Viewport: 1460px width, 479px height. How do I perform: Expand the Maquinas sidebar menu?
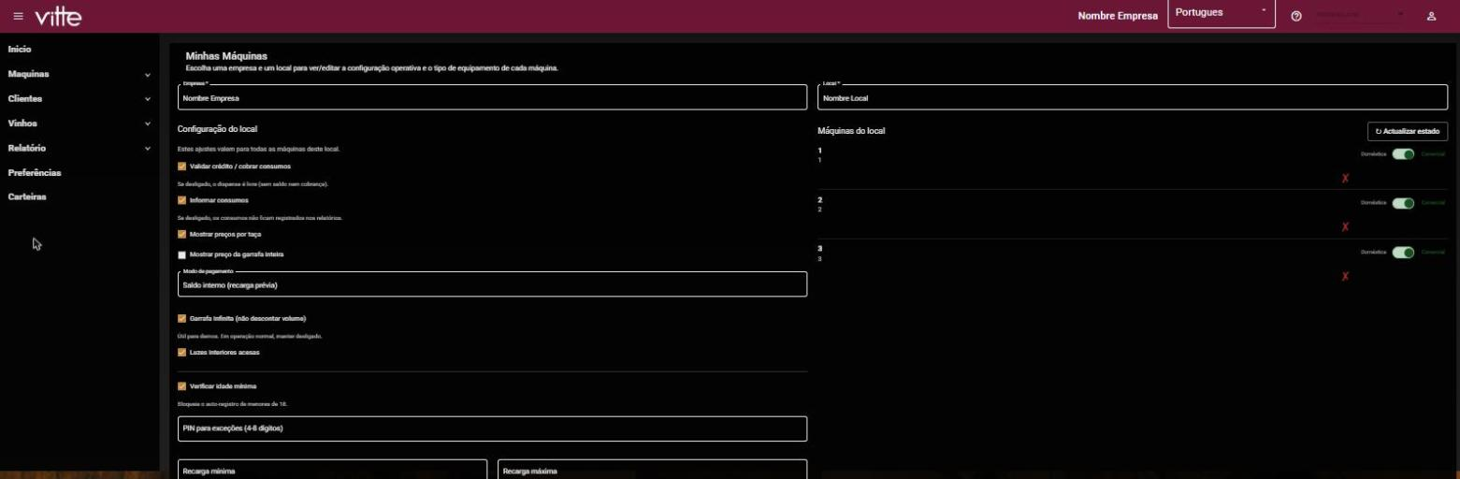80,74
